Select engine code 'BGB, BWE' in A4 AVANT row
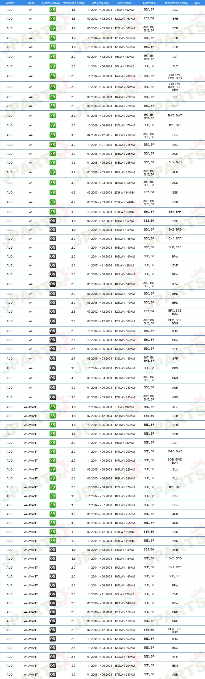205x679 pixels. click(x=175, y=452)
